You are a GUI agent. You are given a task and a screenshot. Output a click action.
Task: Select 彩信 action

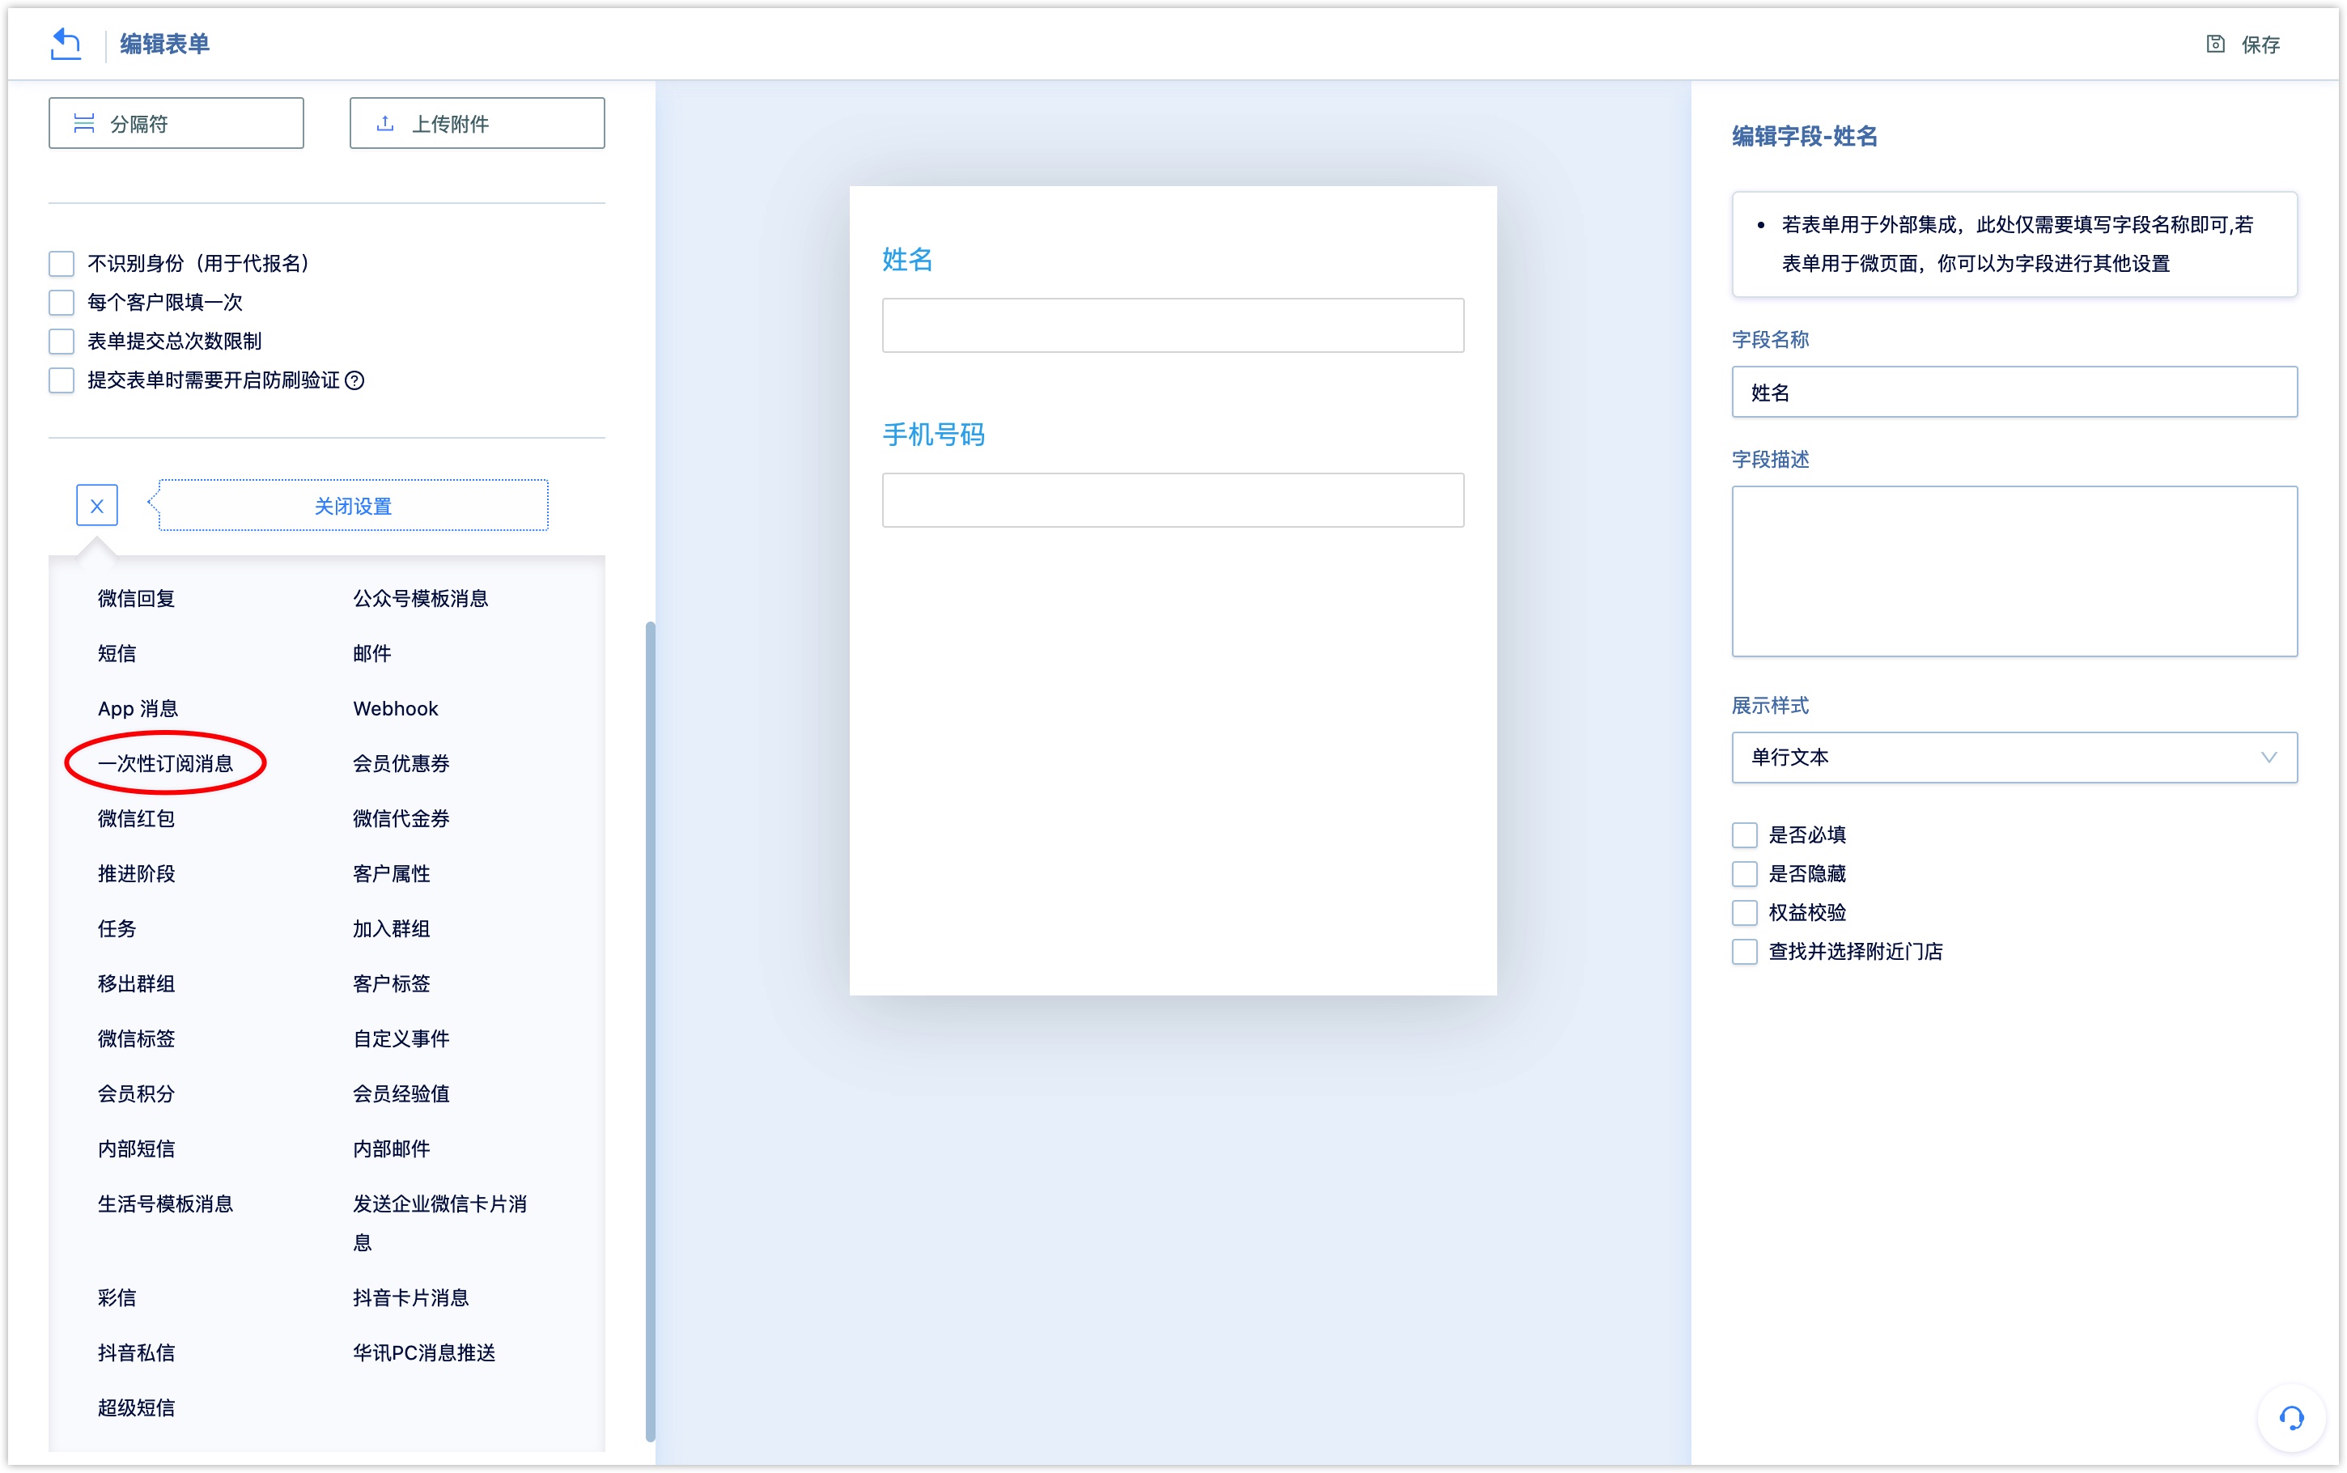117,1297
